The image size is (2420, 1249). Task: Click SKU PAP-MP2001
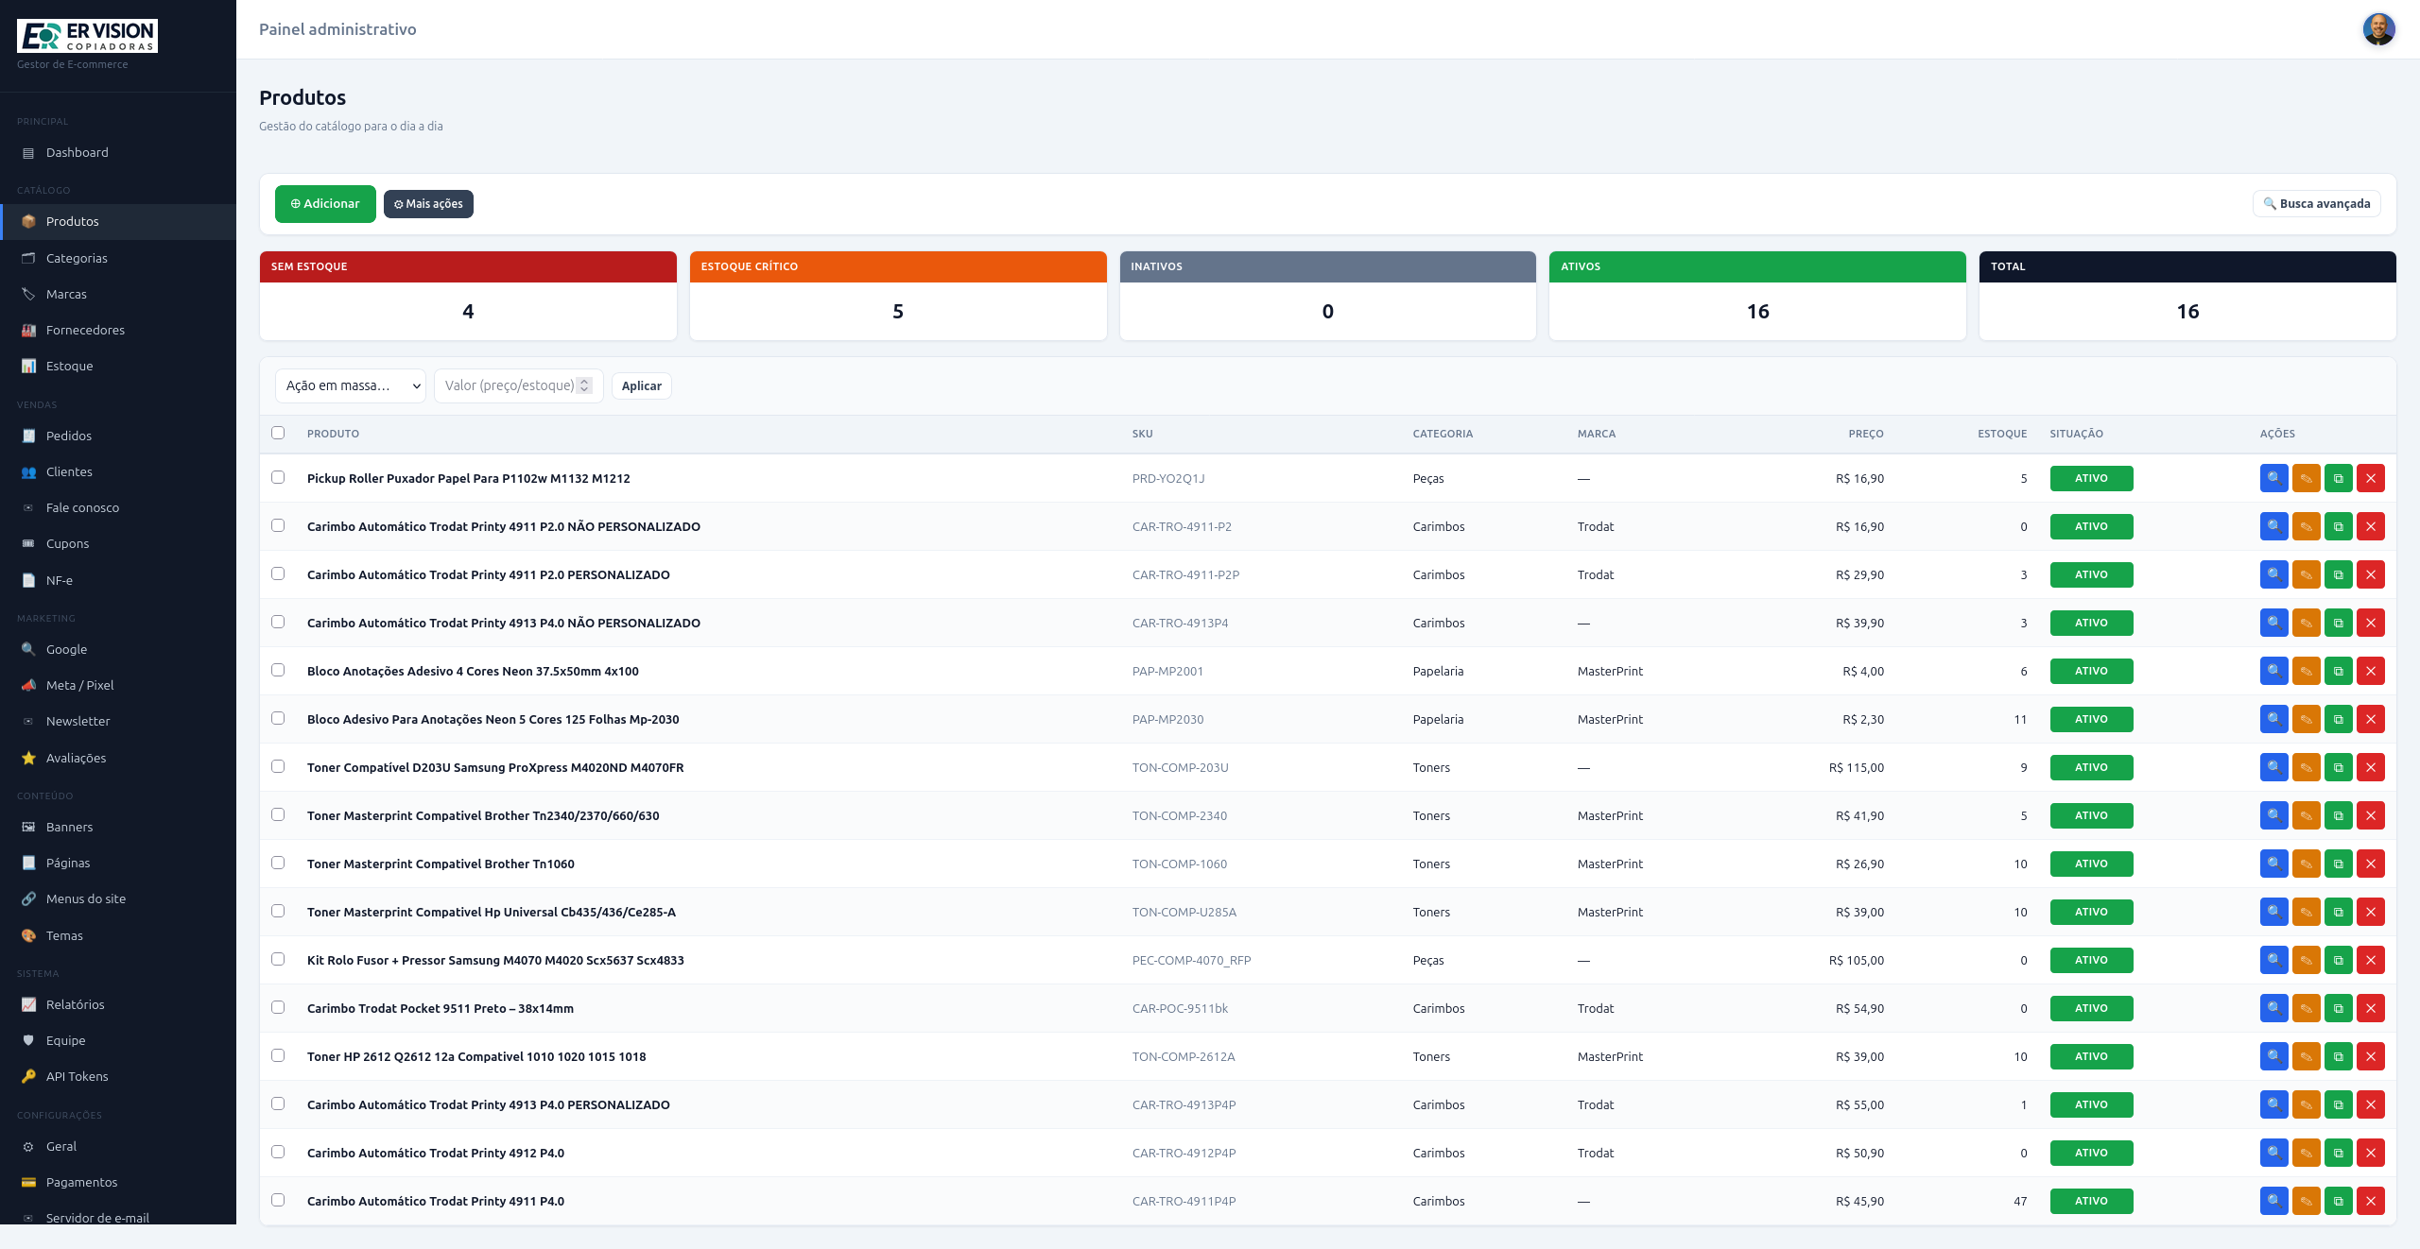tap(1167, 672)
